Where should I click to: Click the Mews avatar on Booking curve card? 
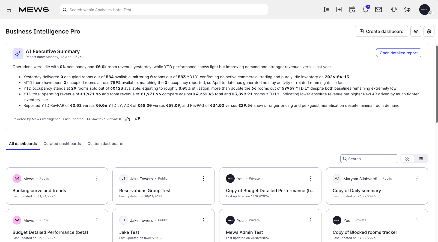[x=17, y=179]
